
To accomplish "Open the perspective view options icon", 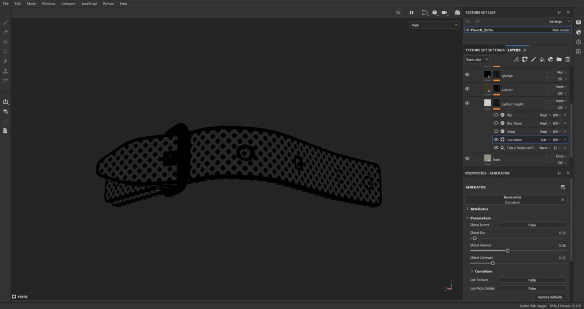I will (x=424, y=13).
